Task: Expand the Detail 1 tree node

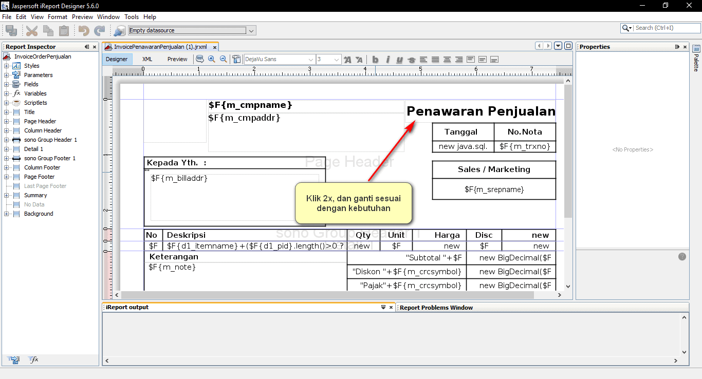Action: coord(6,149)
